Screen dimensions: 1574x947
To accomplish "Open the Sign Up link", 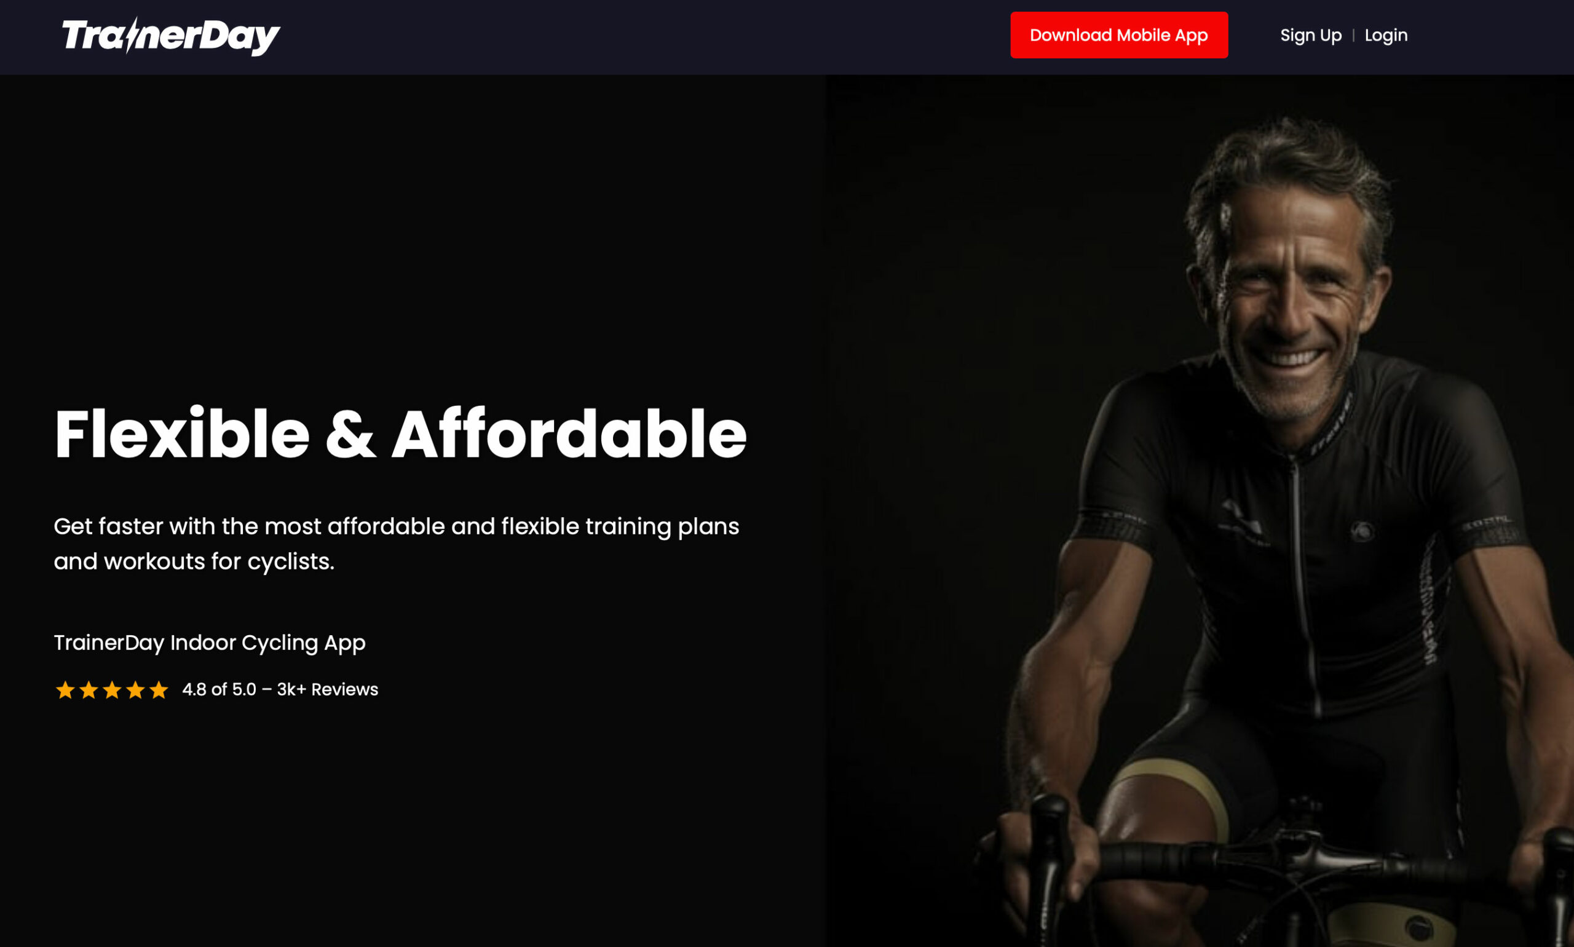I will (1310, 36).
